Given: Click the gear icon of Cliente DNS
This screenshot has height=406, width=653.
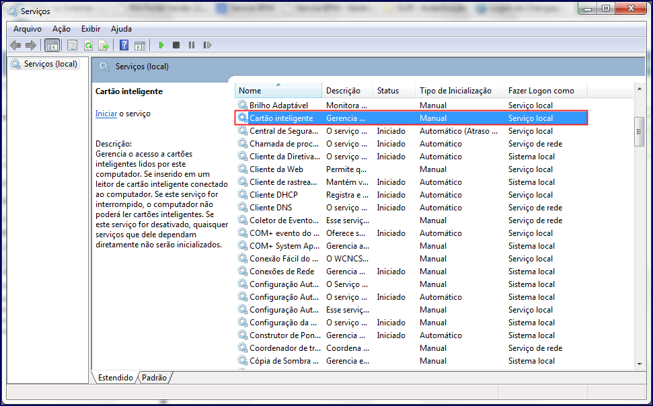Looking at the screenshot, I should coord(242,207).
